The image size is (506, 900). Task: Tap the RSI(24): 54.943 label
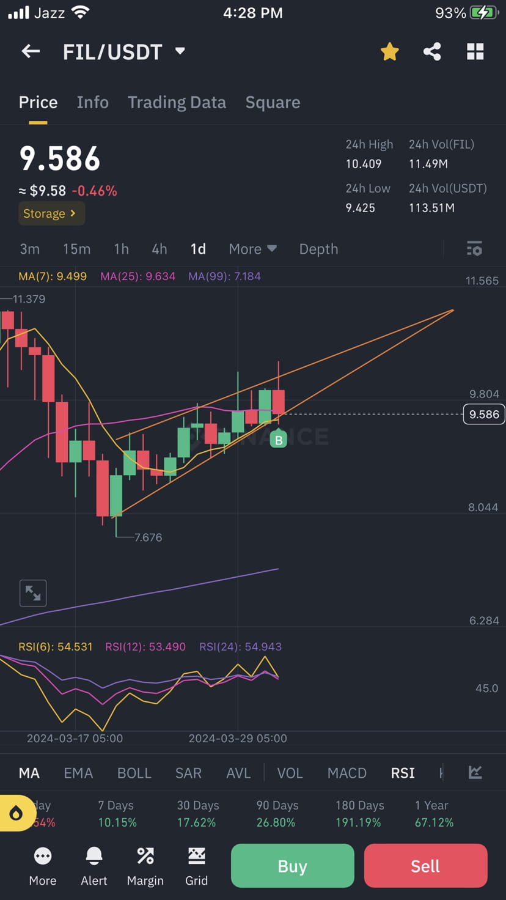click(x=241, y=646)
